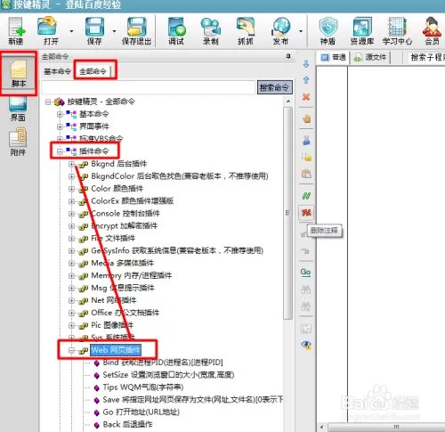Viewport: 445px width, 432px height.
Task: Click the 会员 member icon
Action: (432, 27)
